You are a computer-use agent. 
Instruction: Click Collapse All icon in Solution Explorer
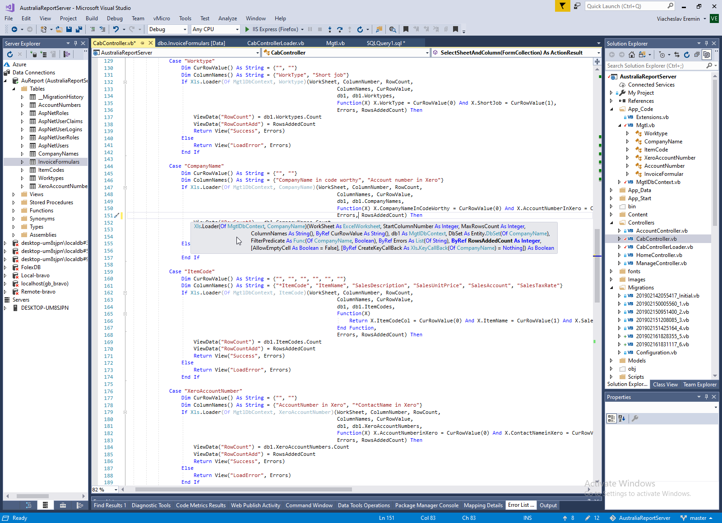697,55
